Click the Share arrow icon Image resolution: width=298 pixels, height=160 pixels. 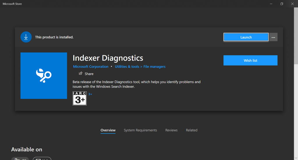[81, 73]
